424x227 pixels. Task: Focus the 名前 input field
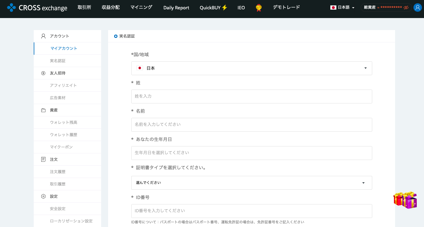point(252,125)
